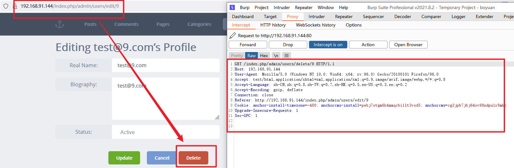Switch to the Dashboard tab
The height and width of the screenshot is (168, 514).
pyautogui.click(x=243, y=16)
